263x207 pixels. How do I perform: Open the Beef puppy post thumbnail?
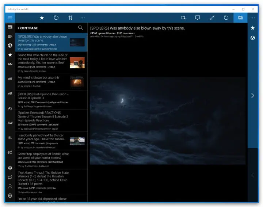(x=77, y=63)
